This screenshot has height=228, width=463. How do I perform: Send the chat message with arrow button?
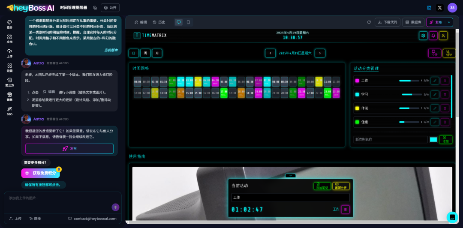[x=115, y=207]
